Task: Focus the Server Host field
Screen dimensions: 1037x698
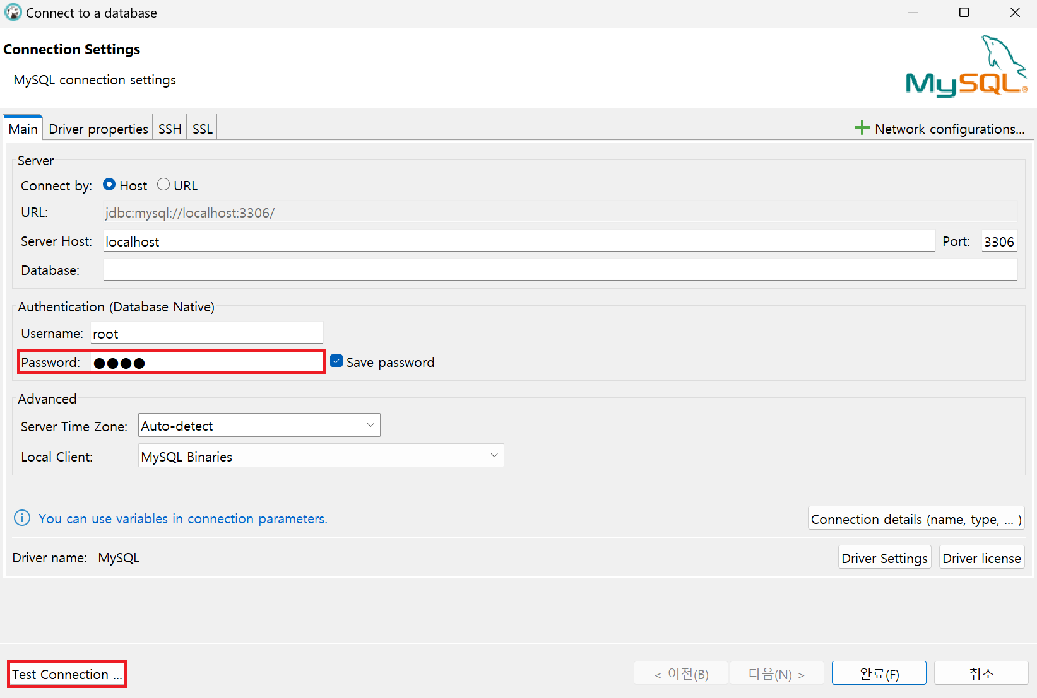Action: coord(519,241)
